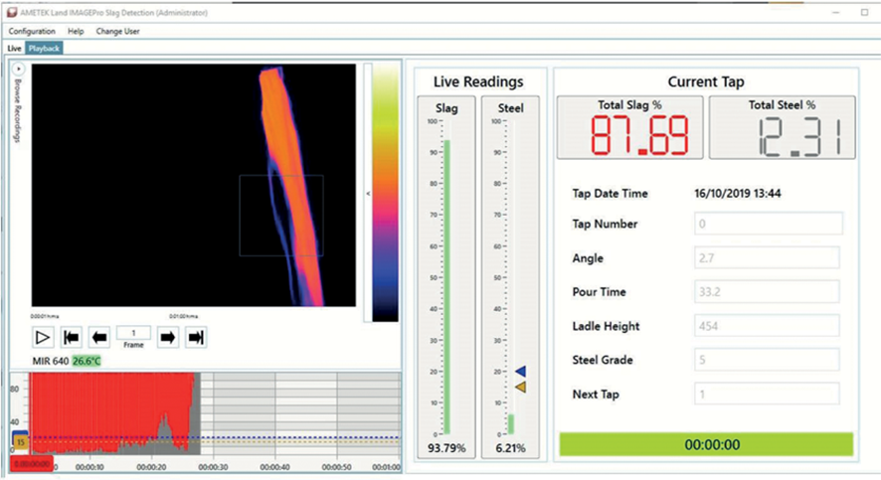Open the Help menu

coord(76,31)
